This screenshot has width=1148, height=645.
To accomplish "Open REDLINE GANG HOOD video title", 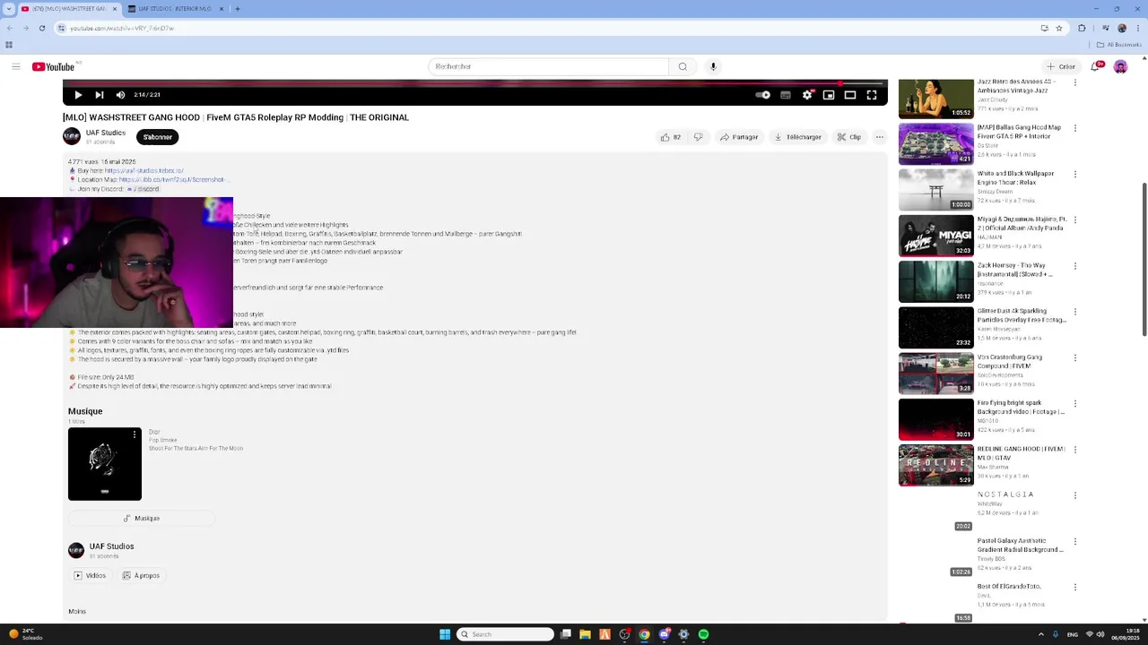I will (x=1021, y=453).
